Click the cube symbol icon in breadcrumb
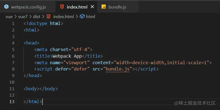Image resolution: width=220 pixels, height=110 pixels. pyautogui.click(x=82, y=16)
